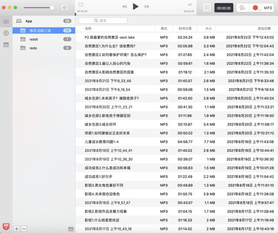Screen dimensions: 278x233
Task: Click the 28 count badge beside App
Action: pos(67,21)
